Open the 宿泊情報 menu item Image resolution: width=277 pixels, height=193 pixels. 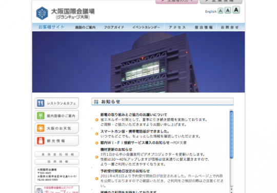[204, 27]
